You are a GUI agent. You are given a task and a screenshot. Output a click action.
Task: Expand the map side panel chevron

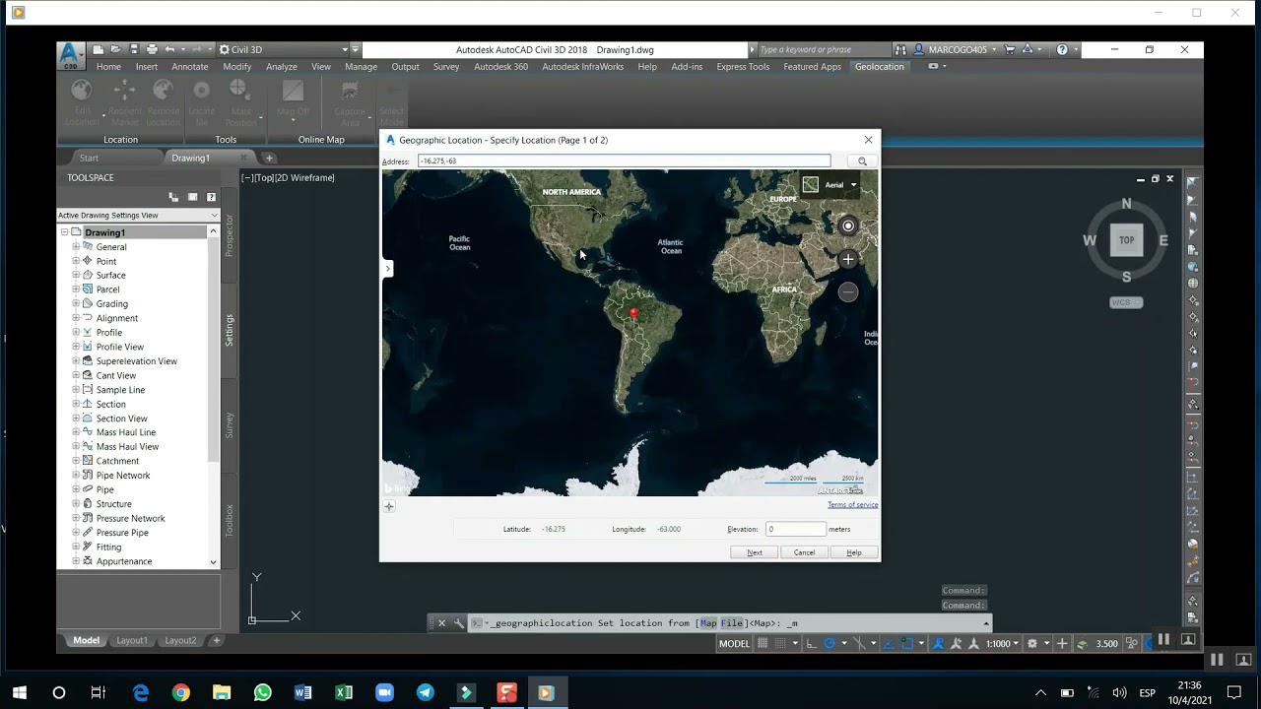coord(388,268)
